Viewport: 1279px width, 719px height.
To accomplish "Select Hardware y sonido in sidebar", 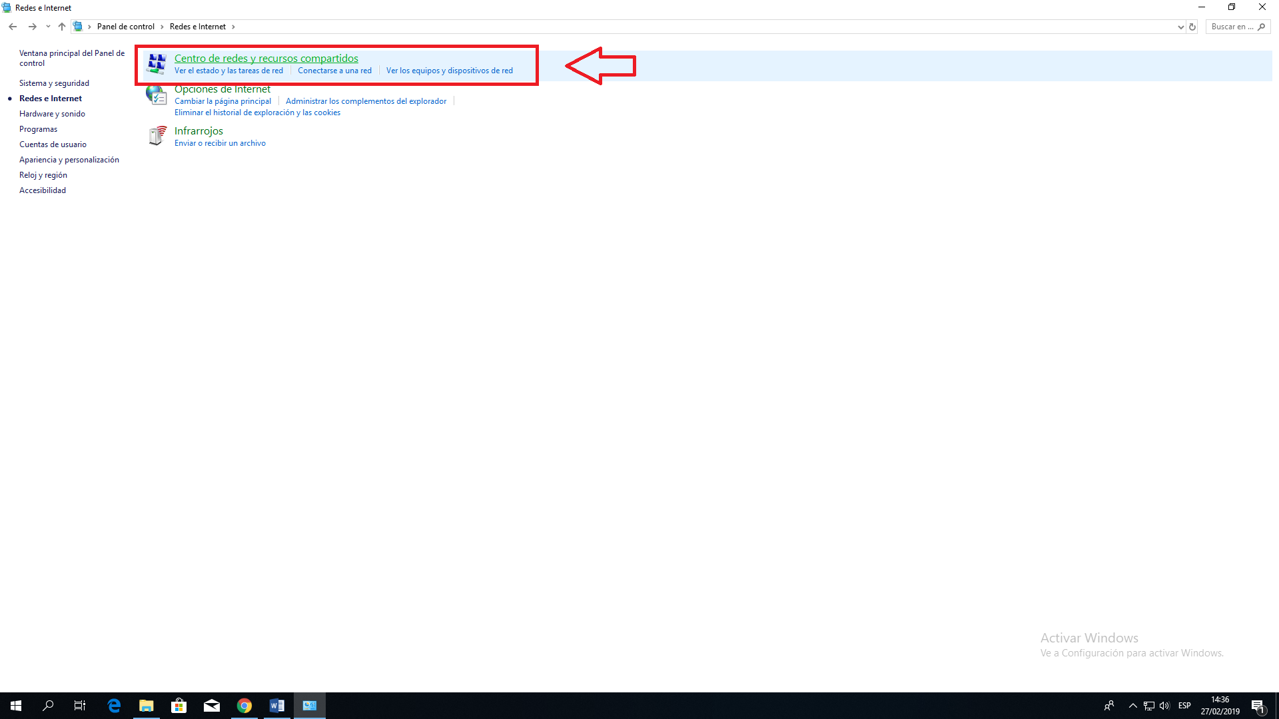I will (x=52, y=114).
